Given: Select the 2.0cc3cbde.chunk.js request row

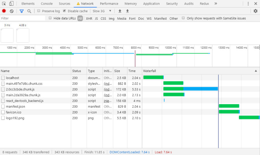Looking at the screenshot, I should (20, 89).
